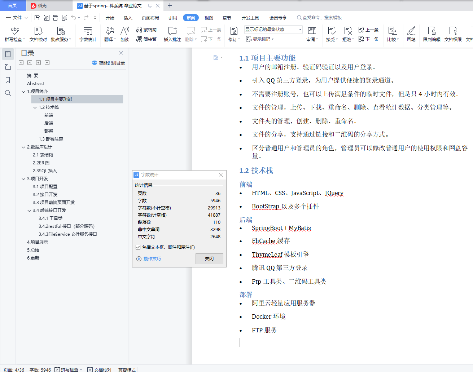Select the ink Pen (画笔) tool
473x372 pixels.
pyautogui.click(x=411, y=34)
